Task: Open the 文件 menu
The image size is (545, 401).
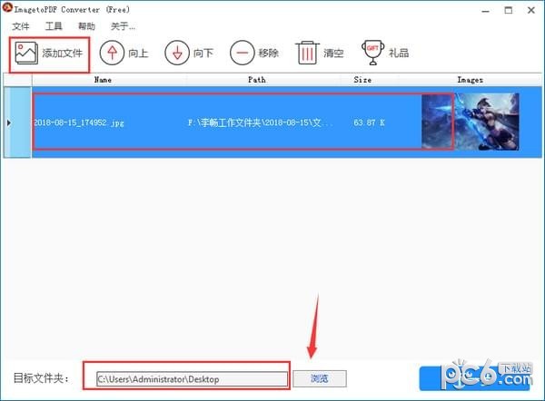Action: pos(21,26)
